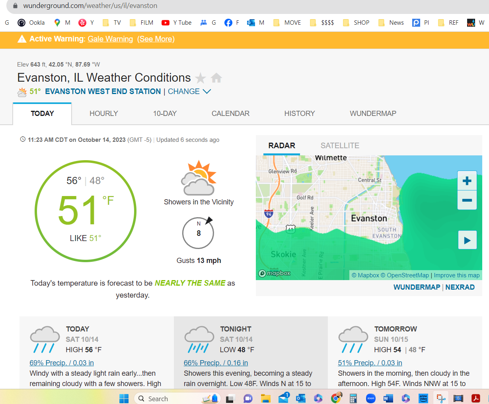Open File Explorer from the taskbar
Viewport: 489px width, 404px height.
point(265,398)
